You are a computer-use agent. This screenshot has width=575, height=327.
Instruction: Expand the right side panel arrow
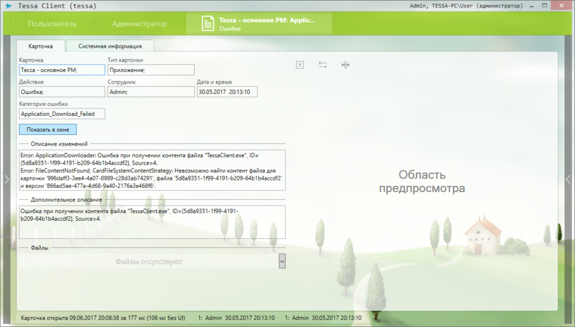click(568, 179)
